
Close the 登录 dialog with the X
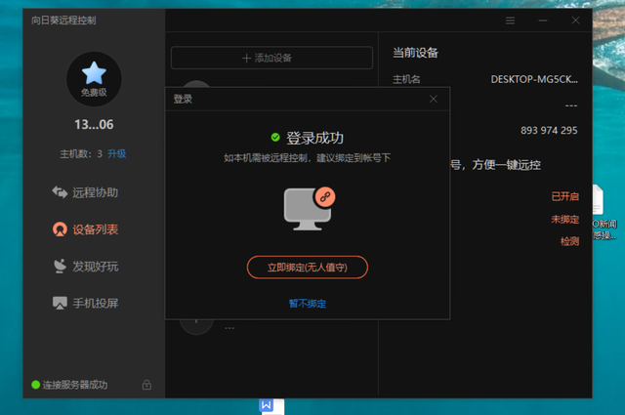[434, 99]
